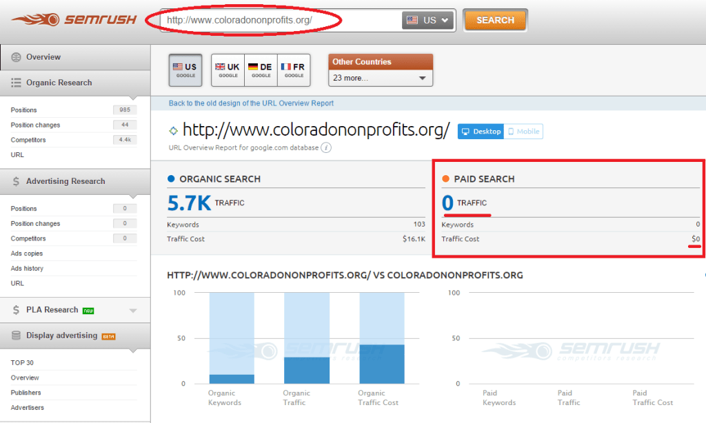Click the paid Traffic Cost $0 value
Viewport: 706px width, 423px height.
coord(696,239)
